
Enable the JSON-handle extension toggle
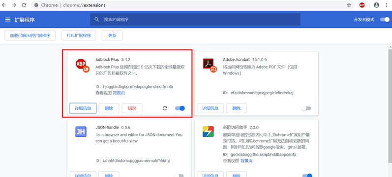click(179, 175)
